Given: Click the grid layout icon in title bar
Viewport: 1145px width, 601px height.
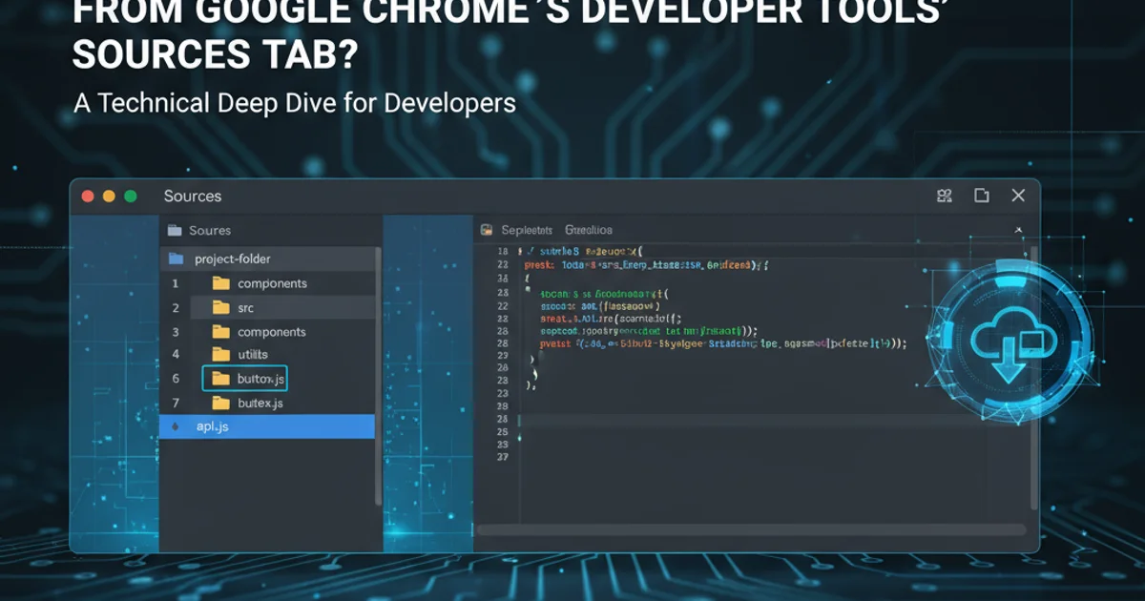Looking at the screenshot, I should pos(945,196).
